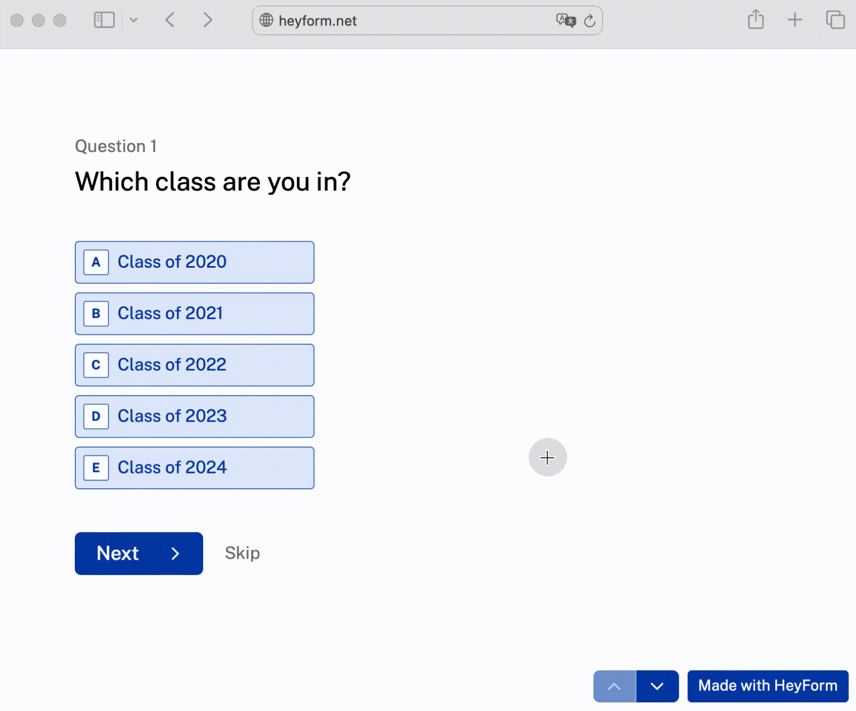Show the tab overview icon

pos(835,20)
